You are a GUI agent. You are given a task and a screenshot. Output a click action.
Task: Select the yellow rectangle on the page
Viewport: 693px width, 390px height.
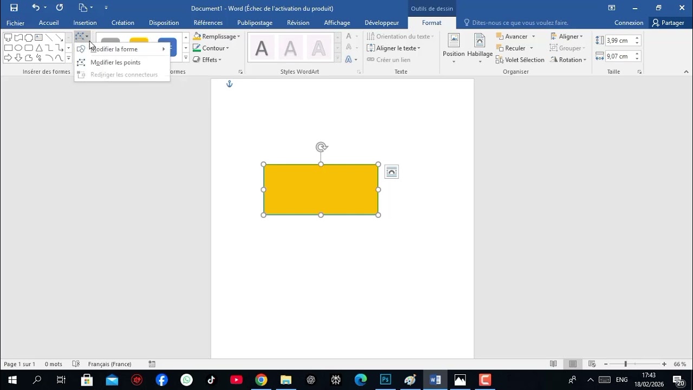pos(321,190)
